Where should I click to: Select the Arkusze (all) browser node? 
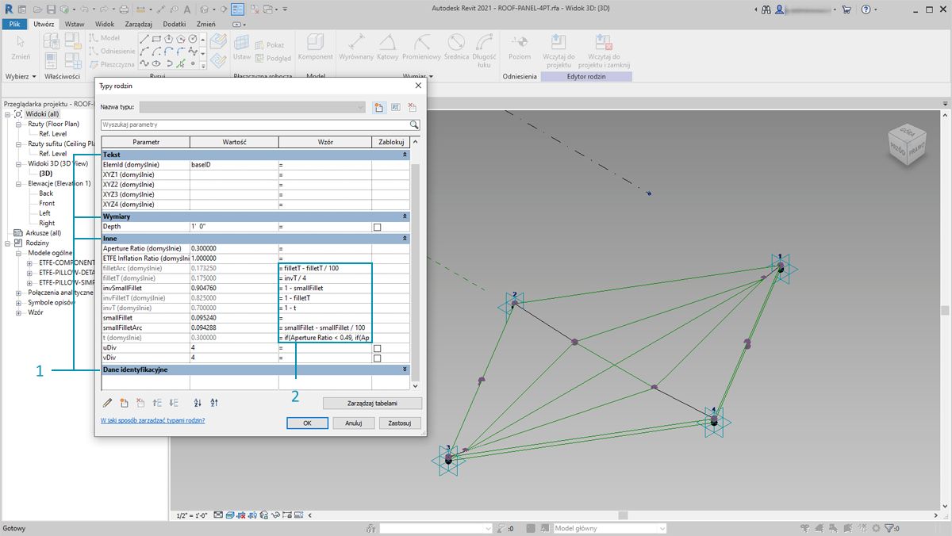(x=43, y=233)
